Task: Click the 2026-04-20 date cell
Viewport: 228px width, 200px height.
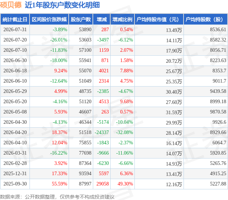Action: point(15,132)
